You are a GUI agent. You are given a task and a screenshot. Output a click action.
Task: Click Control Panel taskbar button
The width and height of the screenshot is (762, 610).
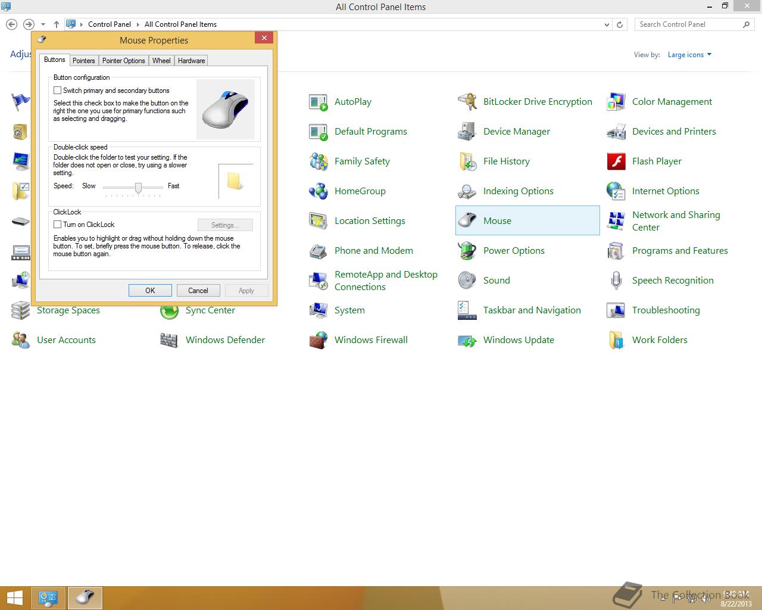point(48,598)
